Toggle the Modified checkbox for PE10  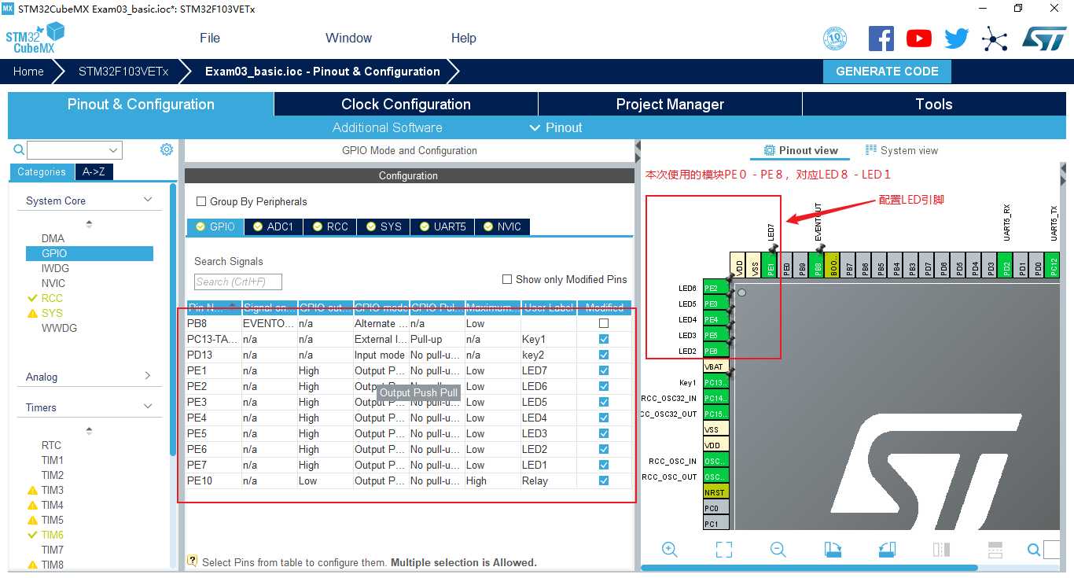(x=604, y=480)
